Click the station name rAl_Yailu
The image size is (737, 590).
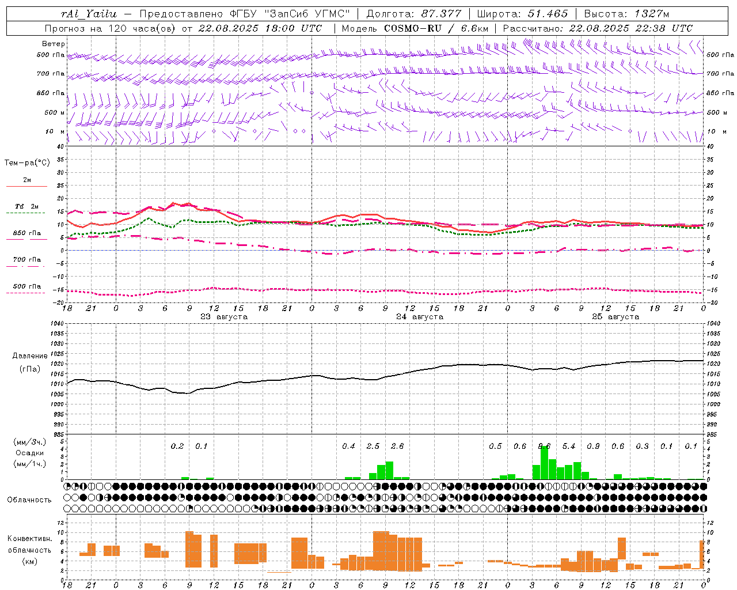[89, 14]
